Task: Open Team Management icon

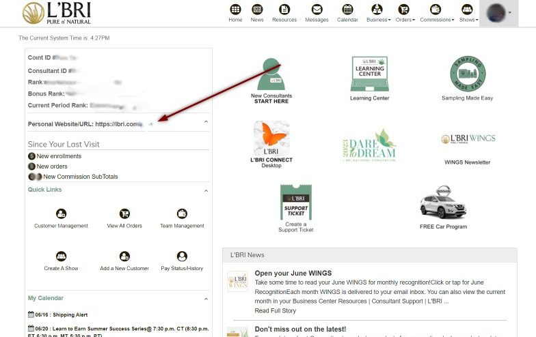Action: (182, 214)
